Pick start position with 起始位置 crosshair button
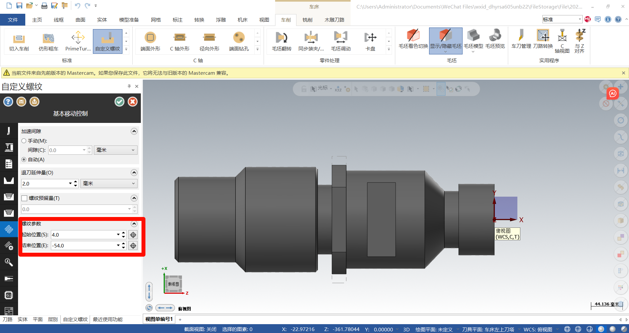Viewport: 629px width, 333px height. pos(133,235)
